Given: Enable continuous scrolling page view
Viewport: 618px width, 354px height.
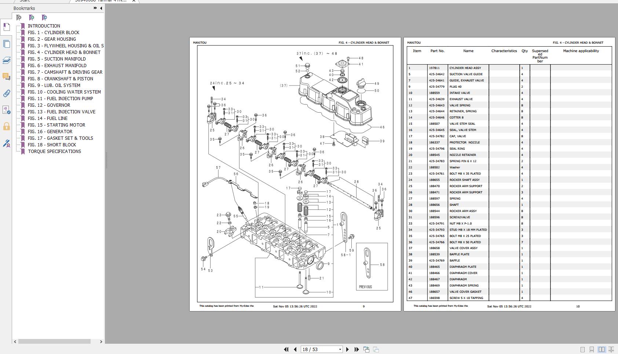Looking at the screenshot, I should coord(592,349).
